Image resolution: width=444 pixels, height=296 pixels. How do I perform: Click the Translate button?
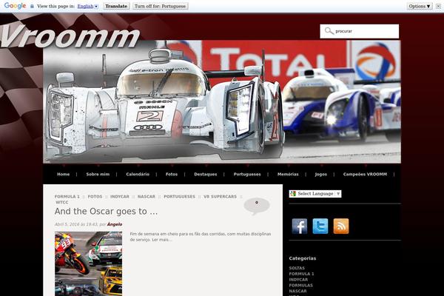pos(116,6)
